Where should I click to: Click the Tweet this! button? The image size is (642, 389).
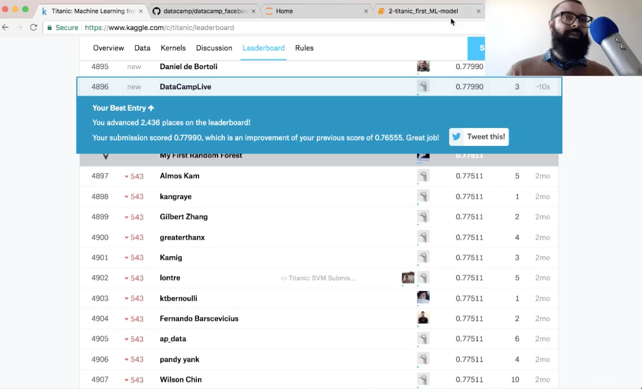[479, 137]
